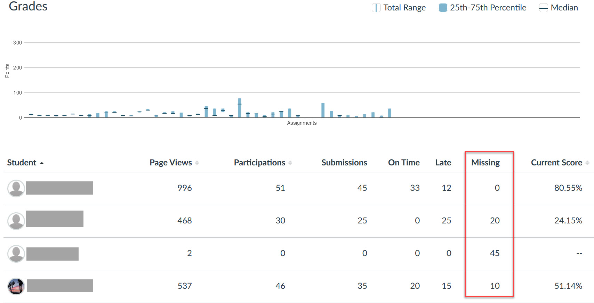Open student name link in row with 45 missing
594x303 pixels.
53,254
